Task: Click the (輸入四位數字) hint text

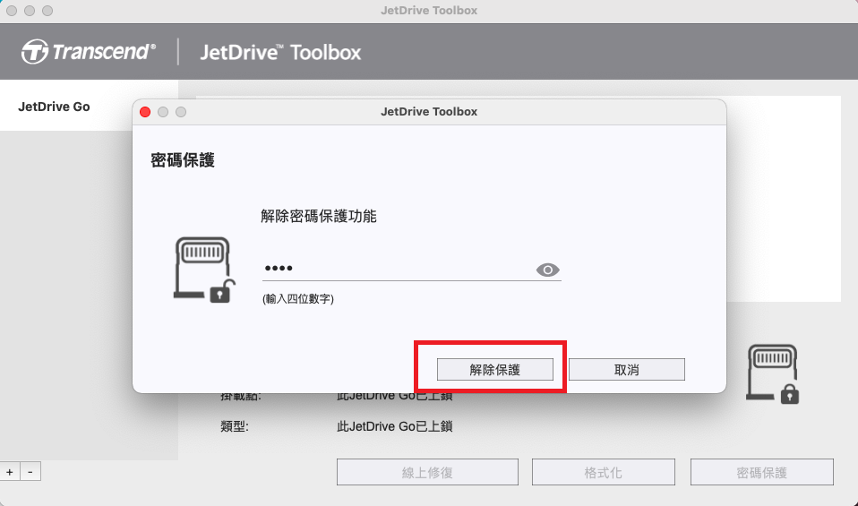Action: pyautogui.click(x=298, y=299)
